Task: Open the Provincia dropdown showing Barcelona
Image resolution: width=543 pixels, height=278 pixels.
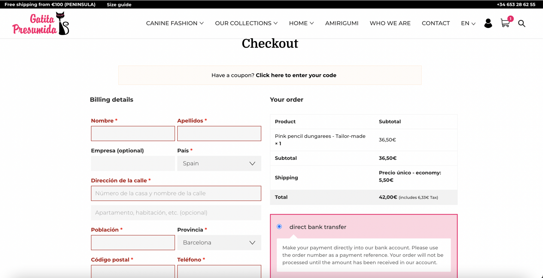Action: (219, 242)
